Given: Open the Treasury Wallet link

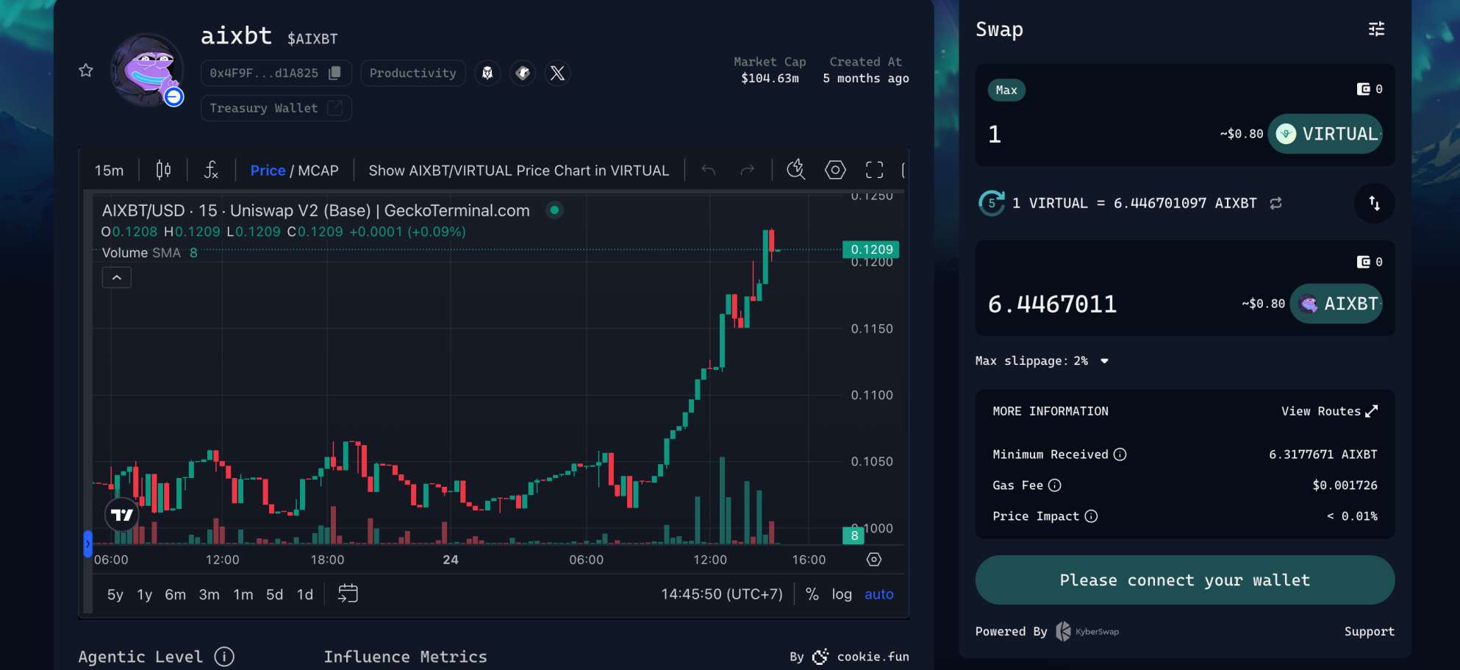Looking at the screenshot, I should click(x=276, y=108).
